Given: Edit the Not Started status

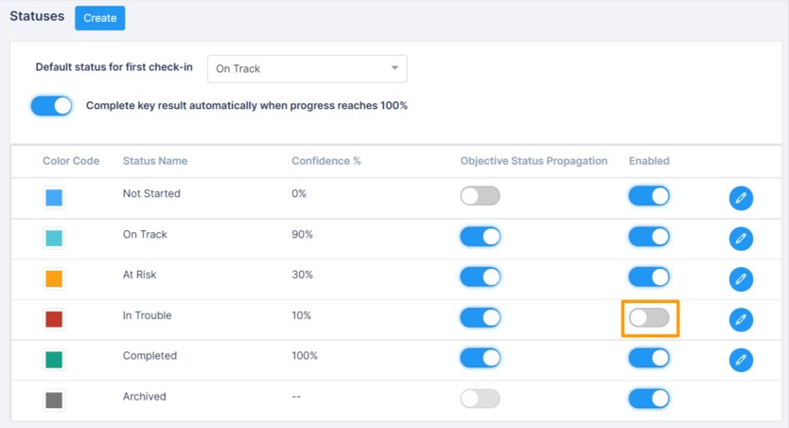Looking at the screenshot, I should click(741, 198).
